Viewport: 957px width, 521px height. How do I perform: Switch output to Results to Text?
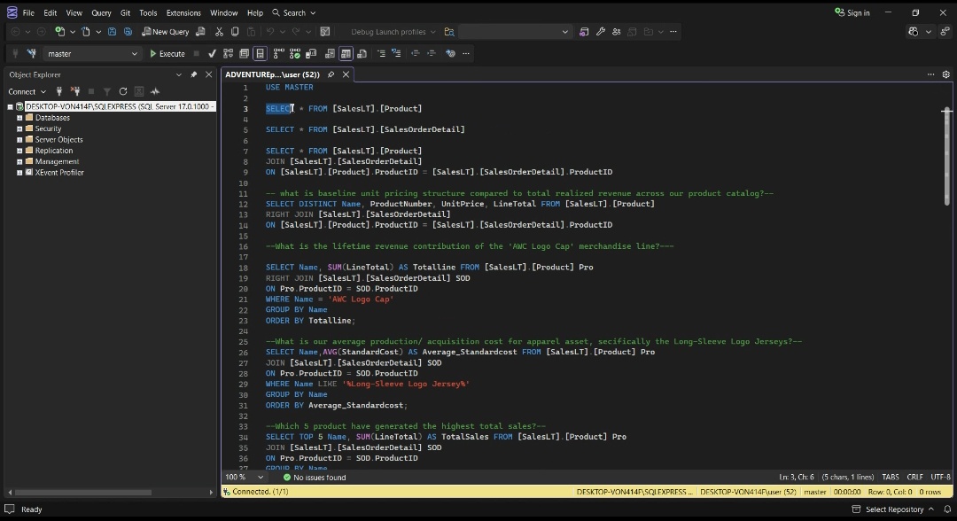[331, 54]
